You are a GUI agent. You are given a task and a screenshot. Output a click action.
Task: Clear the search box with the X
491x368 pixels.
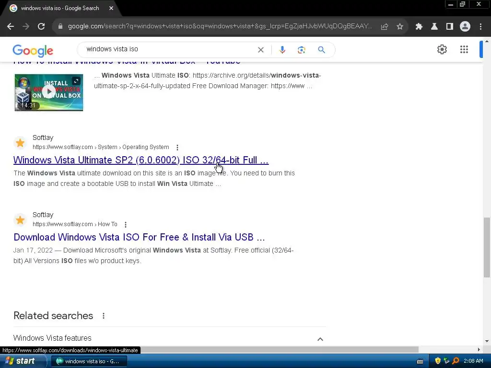(x=261, y=50)
